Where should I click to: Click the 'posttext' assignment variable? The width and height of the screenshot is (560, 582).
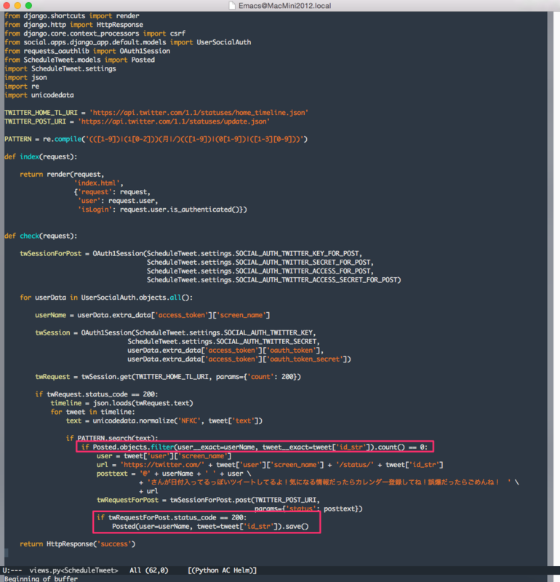[x=112, y=474]
